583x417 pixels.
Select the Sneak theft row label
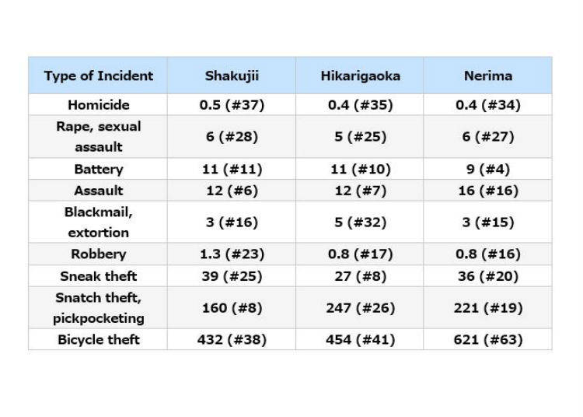click(99, 276)
